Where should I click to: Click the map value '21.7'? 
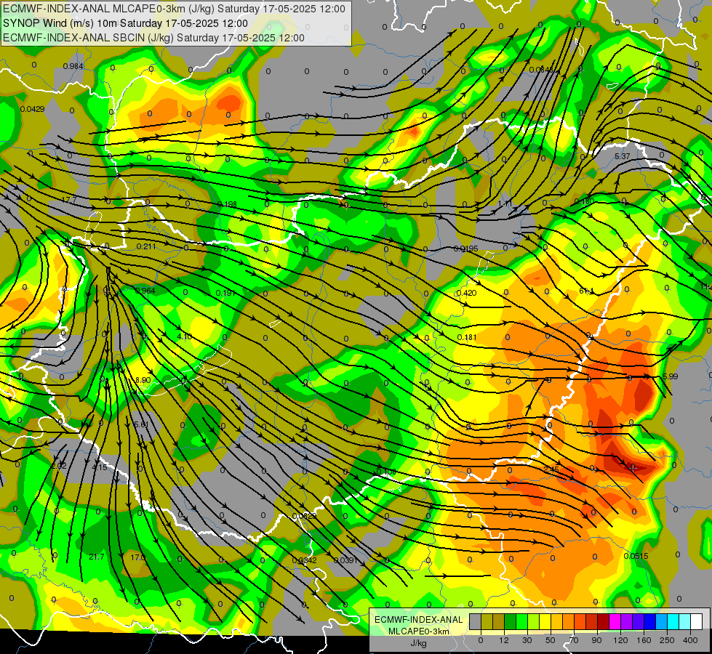96,557
